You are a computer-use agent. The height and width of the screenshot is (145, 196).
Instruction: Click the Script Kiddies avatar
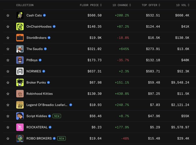click(x=20, y=116)
